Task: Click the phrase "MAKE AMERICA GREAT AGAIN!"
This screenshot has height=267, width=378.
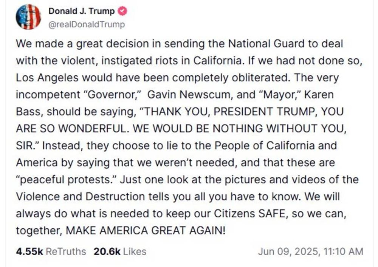Action: [146, 231]
